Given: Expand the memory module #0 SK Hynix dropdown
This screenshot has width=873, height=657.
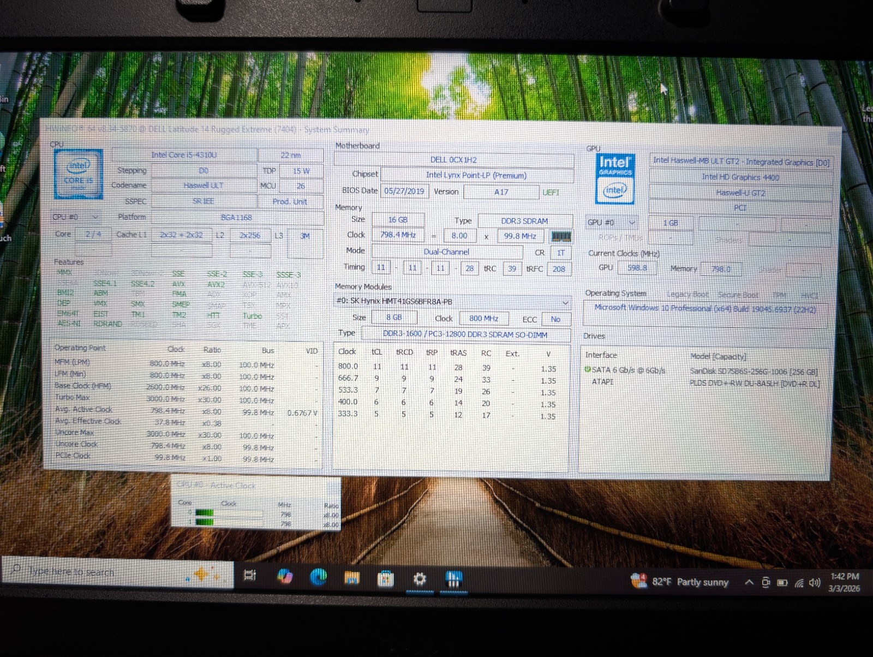Looking at the screenshot, I should pos(452,302).
